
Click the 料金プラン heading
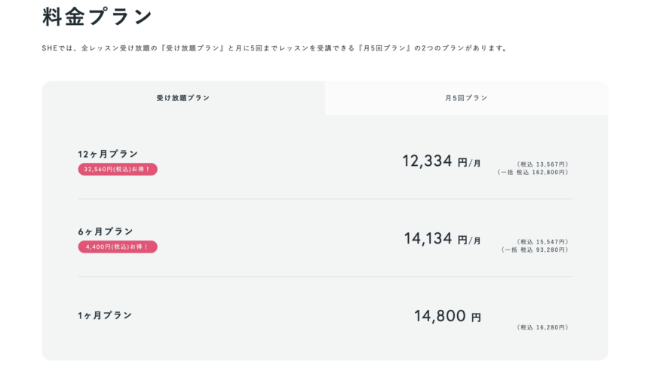click(97, 17)
